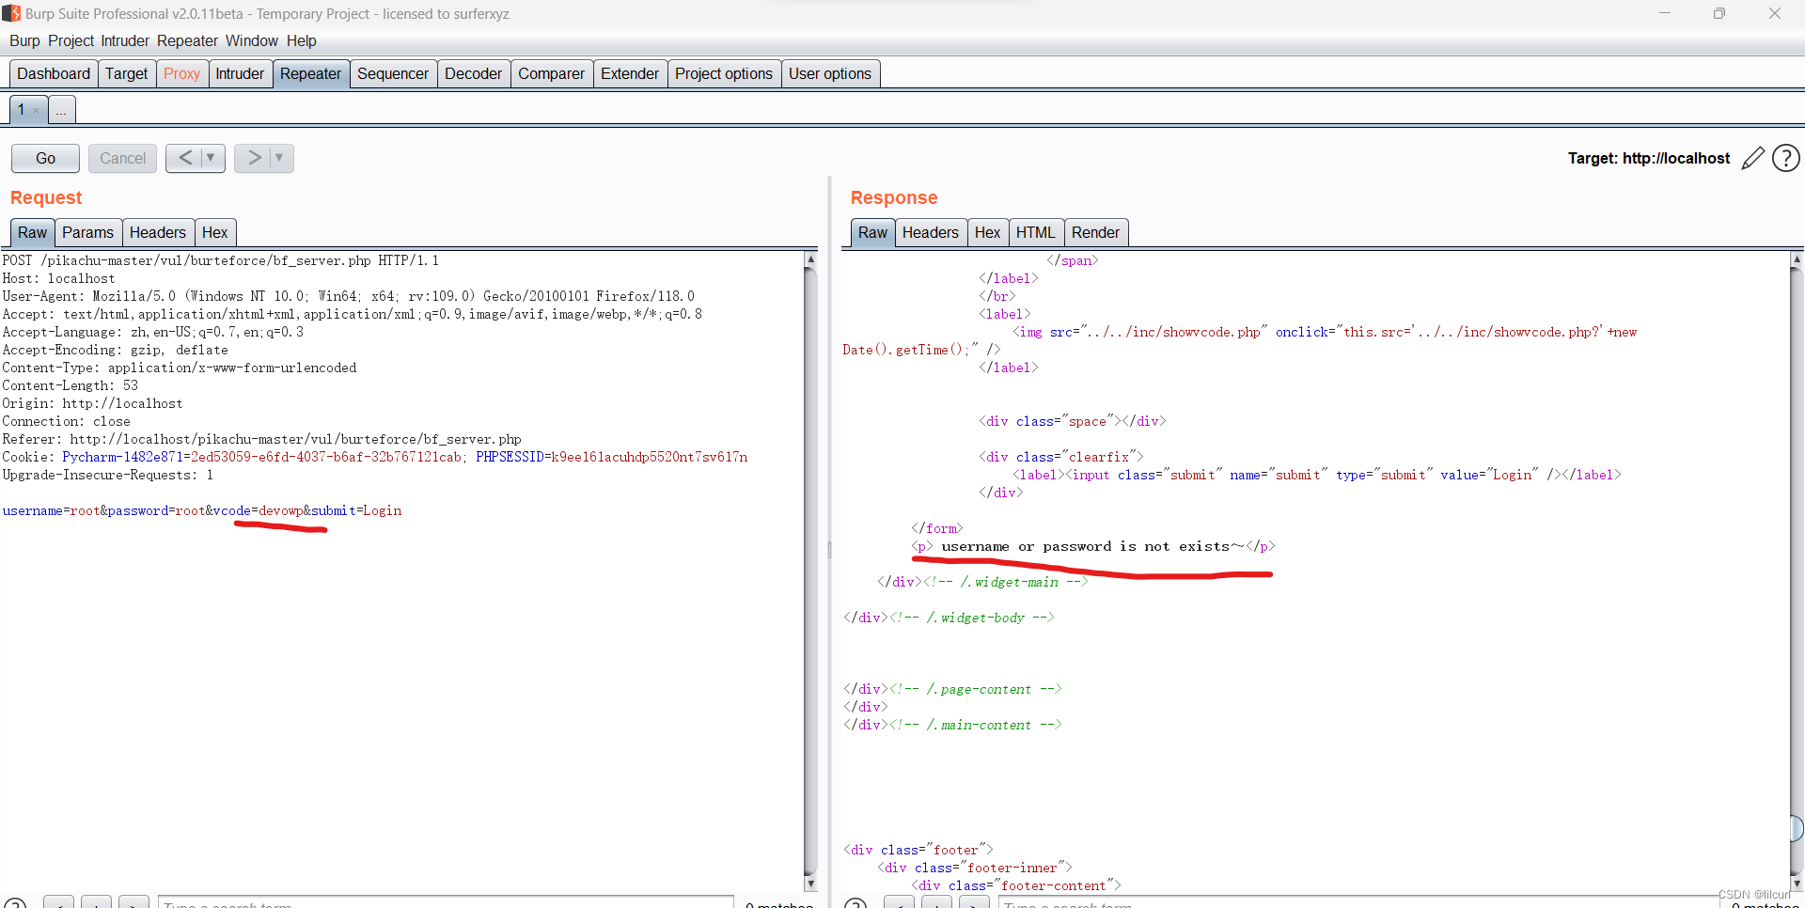Screen dimensions: 1805x908
Task: Select the Response Raw tab
Action: (x=872, y=233)
